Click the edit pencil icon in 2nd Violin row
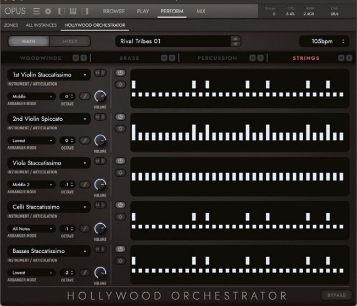Viewport: 357px width, 306px height. (x=85, y=140)
